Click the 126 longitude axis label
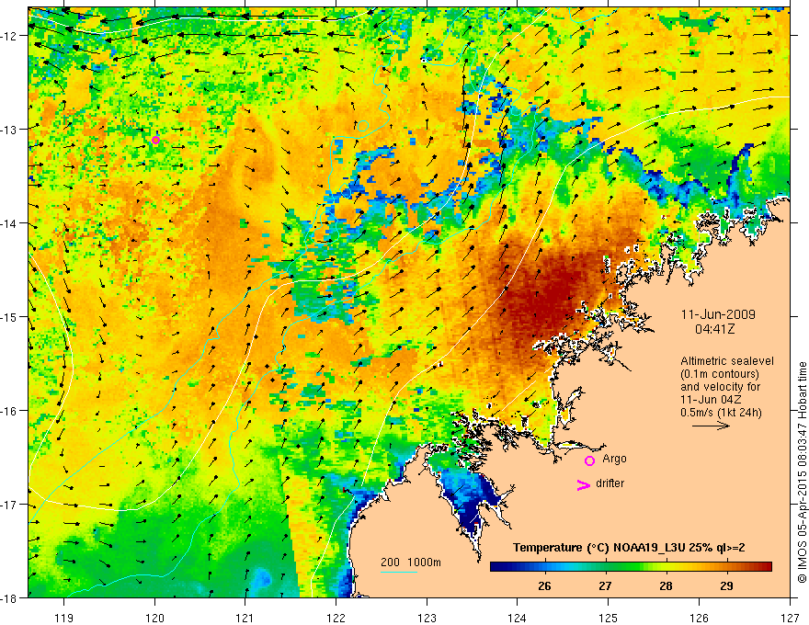The width and height of the screenshot is (809, 625). pos(699,618)
